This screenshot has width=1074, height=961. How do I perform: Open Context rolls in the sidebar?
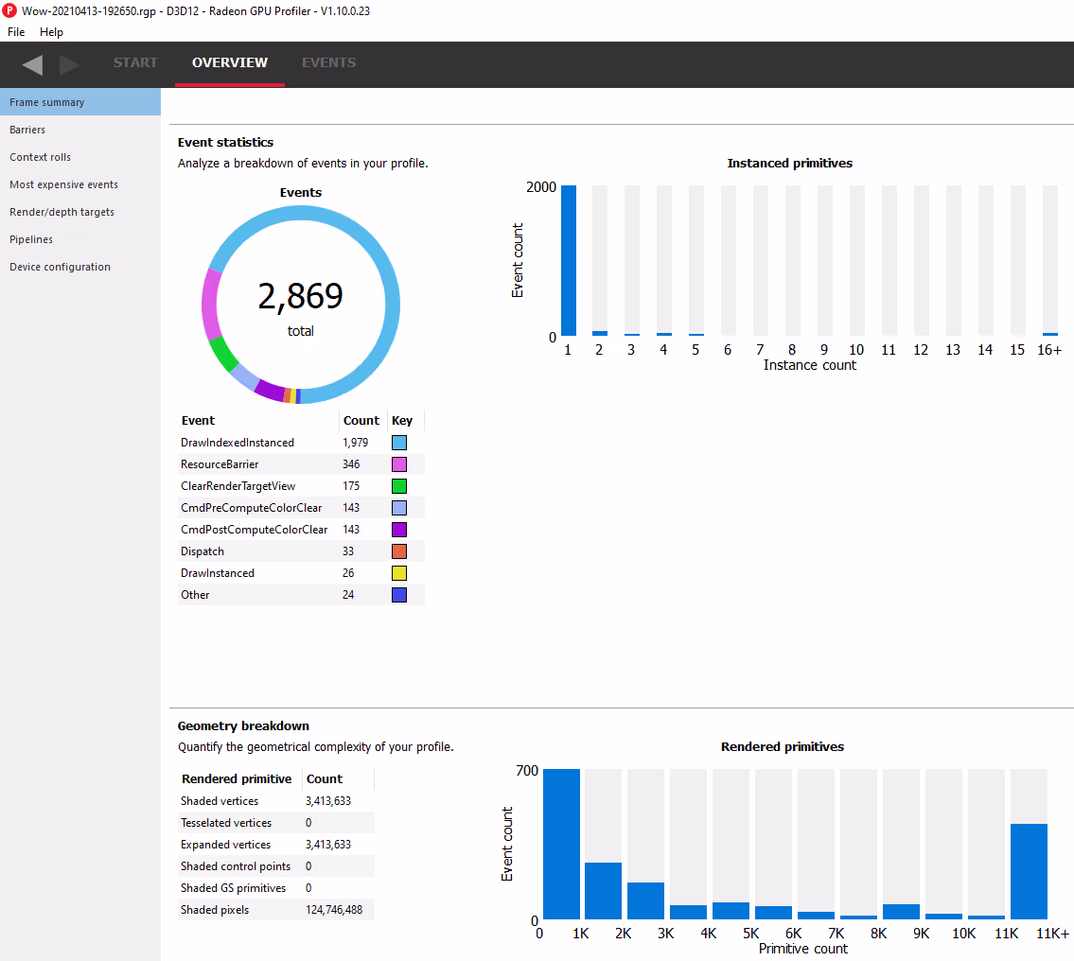point(40,157)
